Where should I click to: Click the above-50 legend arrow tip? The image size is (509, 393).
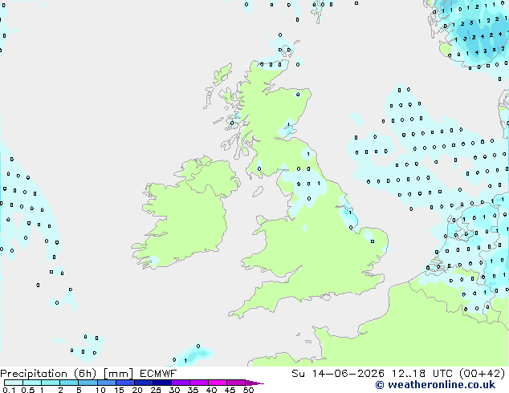[254, 383]
